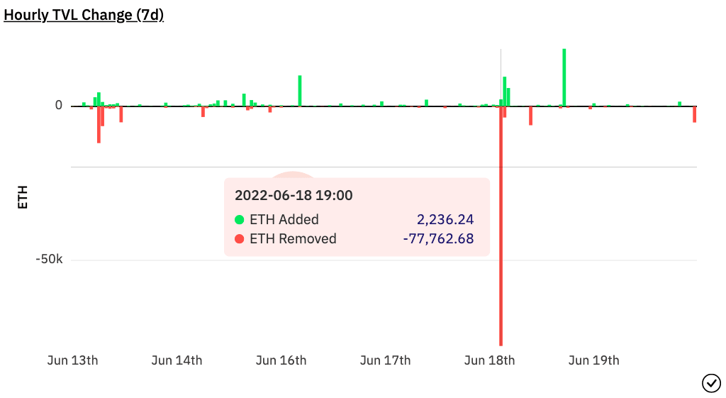Click the red bar at chart's far right edge

click(x=695, y=114)
